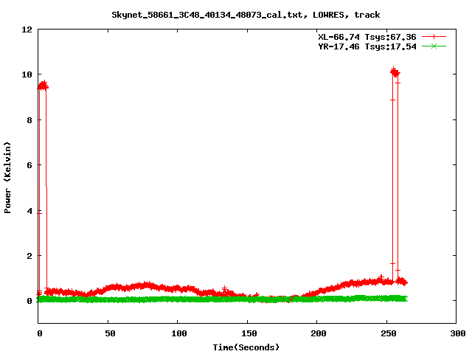Click the x-axis tick label 250

click(x=389, y=333)
